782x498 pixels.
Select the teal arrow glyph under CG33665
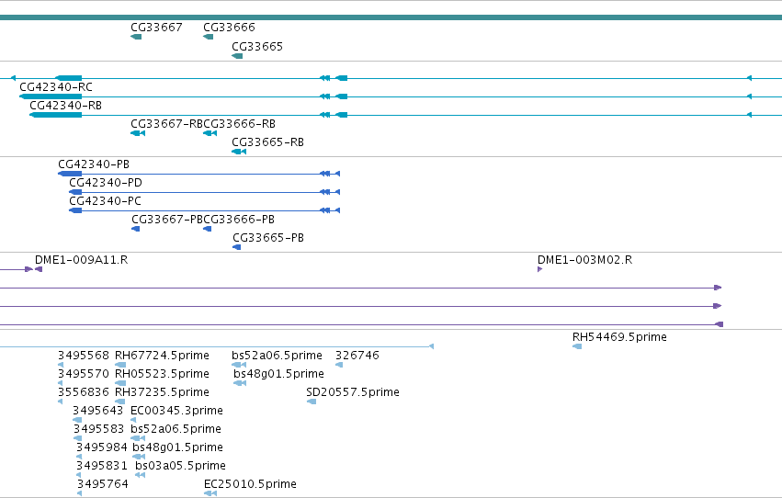pos(237,56)
